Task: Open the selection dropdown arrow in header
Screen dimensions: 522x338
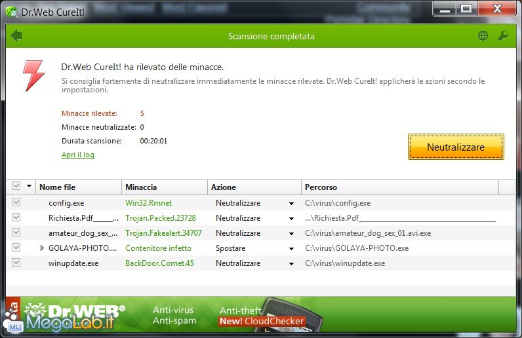Action: pyautogui.click(x=30, y=186)
